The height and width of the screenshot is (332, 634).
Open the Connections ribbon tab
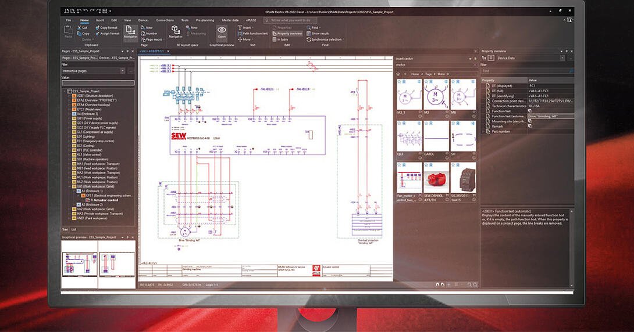165,20
